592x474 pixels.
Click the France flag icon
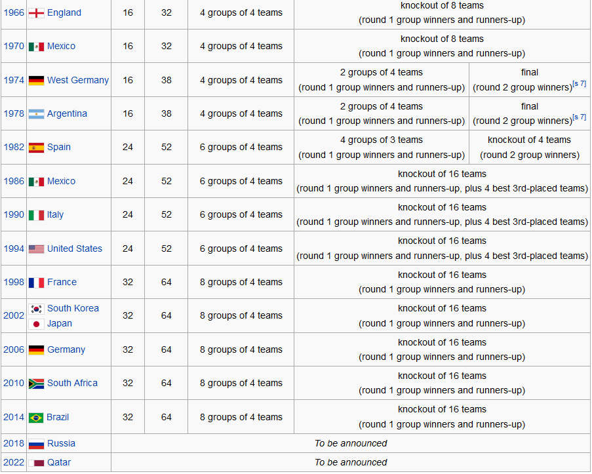36,283
